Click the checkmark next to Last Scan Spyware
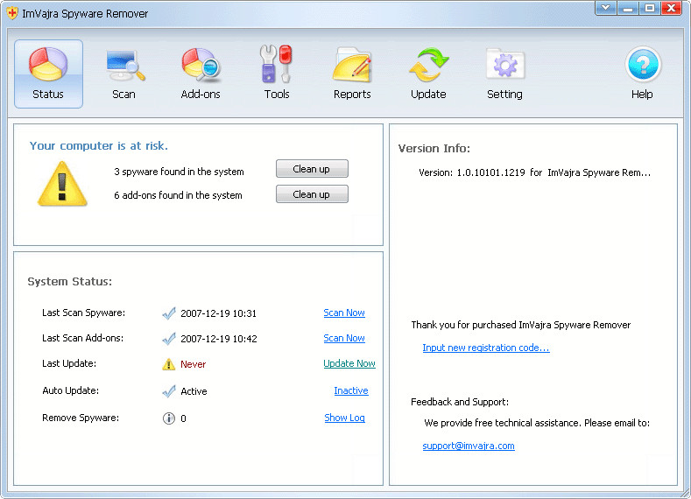The width and height of the screenshot is (691, 499). pos(169,313)
